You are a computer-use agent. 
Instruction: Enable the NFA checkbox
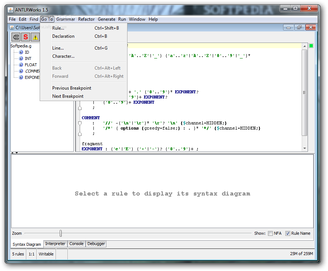click(x=270, y=233)
